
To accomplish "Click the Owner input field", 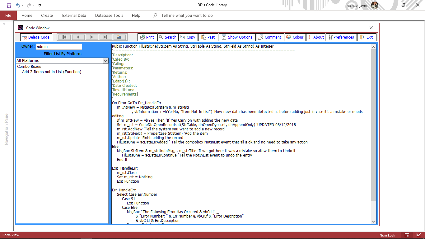I will click(59, 46).
